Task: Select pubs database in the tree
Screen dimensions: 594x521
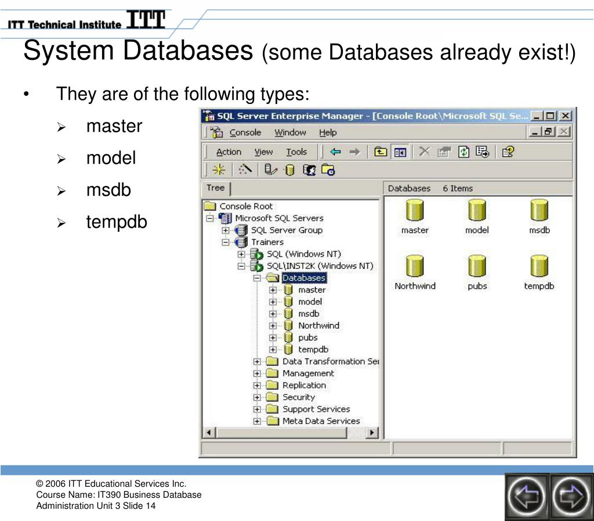Action: coord(307,337)
